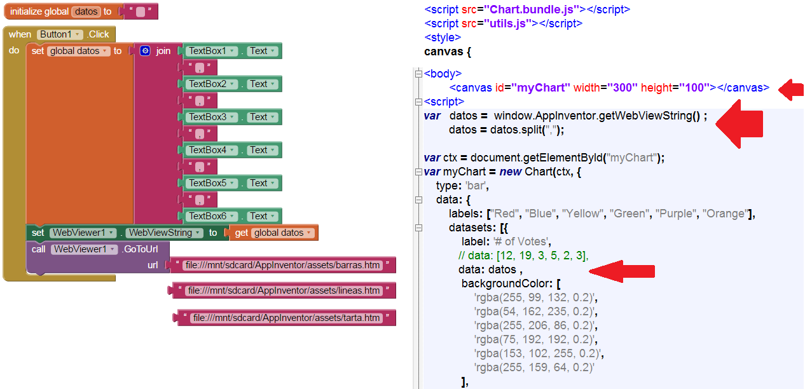The height and width of the screenshot is (389, 805).
Task: Collapse the datasets fold icon
Action: coord(418,228)
